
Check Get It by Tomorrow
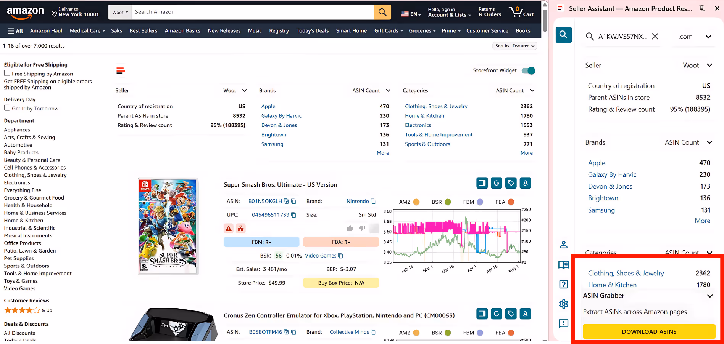[7, 108]
